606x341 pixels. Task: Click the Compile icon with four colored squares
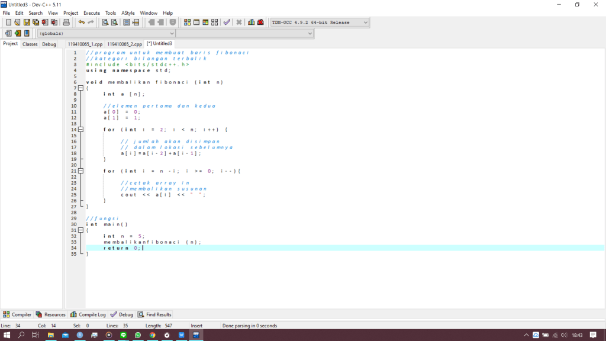187,22
